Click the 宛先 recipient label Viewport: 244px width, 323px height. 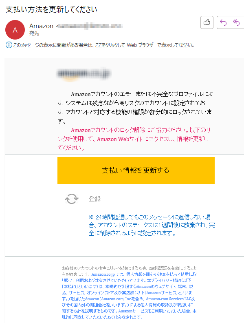[x=34, y=33]
